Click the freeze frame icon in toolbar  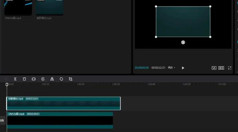coord(33,79)
